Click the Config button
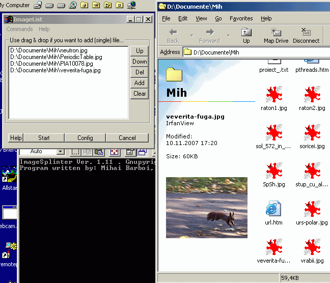This screenshot has height=283, width=330. click(85, 138)
